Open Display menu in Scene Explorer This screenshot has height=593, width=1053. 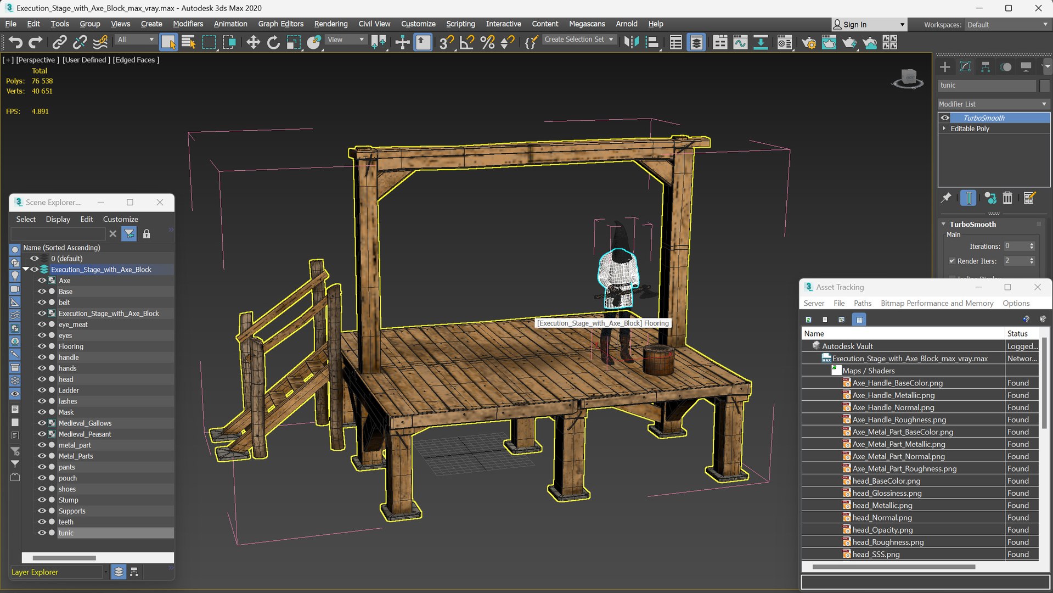(x=58, y=219)
